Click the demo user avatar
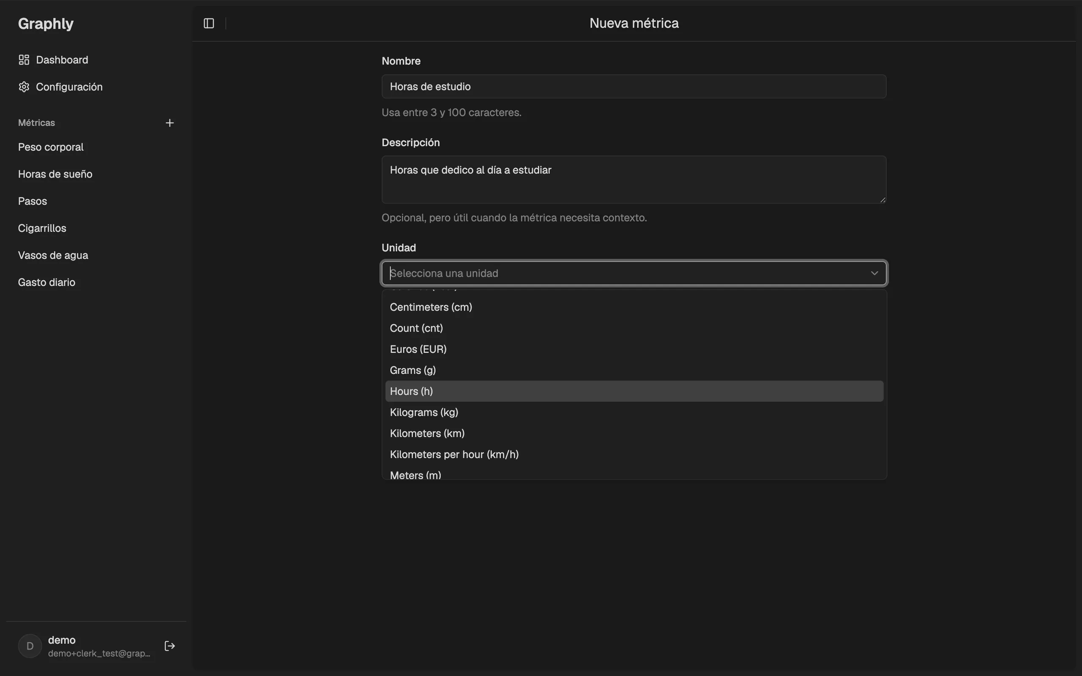Image resolution: width=1082 pixels, height=676 pixels. (x=30, y=646)
